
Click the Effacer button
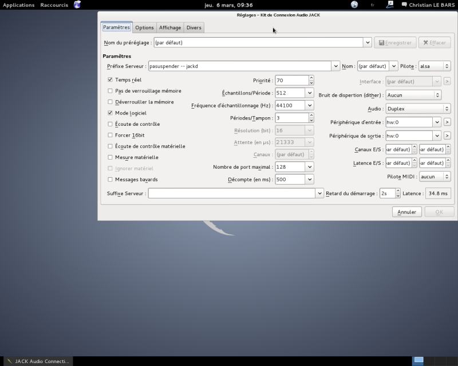pyautogui.click(x=435, y=43)
